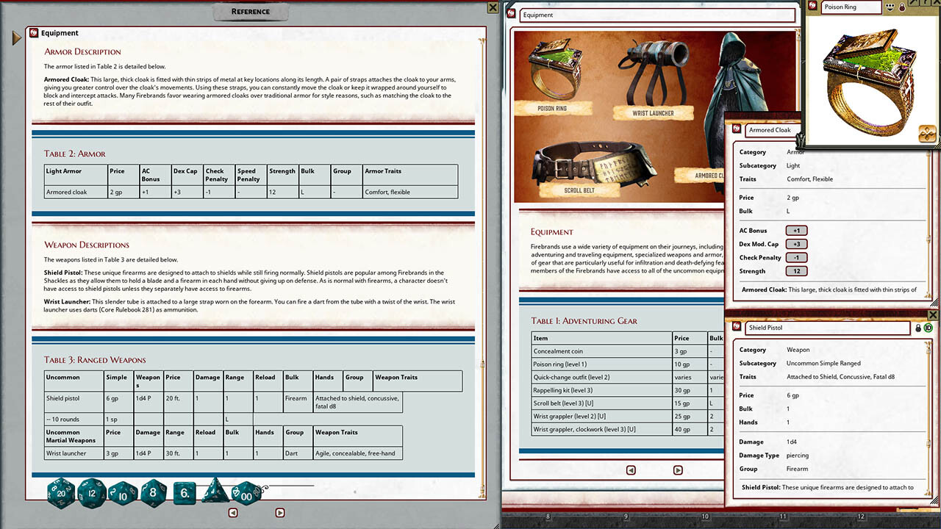This screenshot has width=941, height=529.
Task: Toggle the Shield Pistol identified (ID) indicator
Action: (x=929, y=328)
